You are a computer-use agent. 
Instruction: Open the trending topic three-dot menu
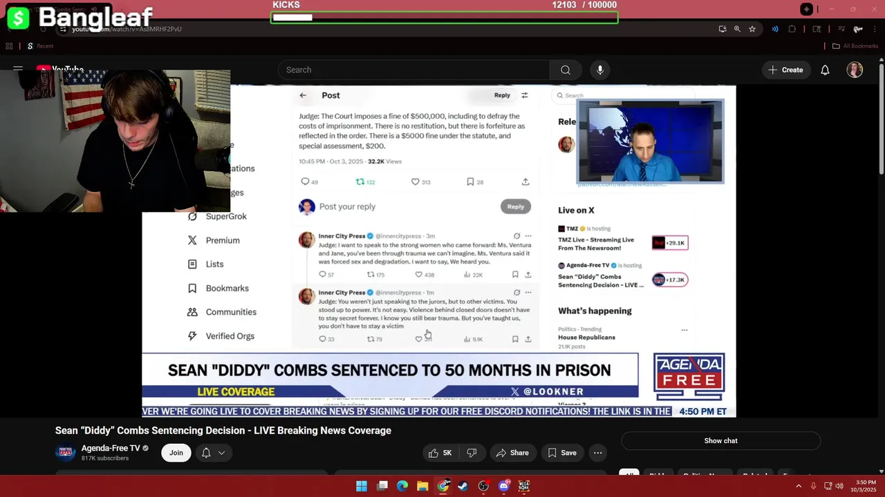pyautogui.click(x=684, y=330)
